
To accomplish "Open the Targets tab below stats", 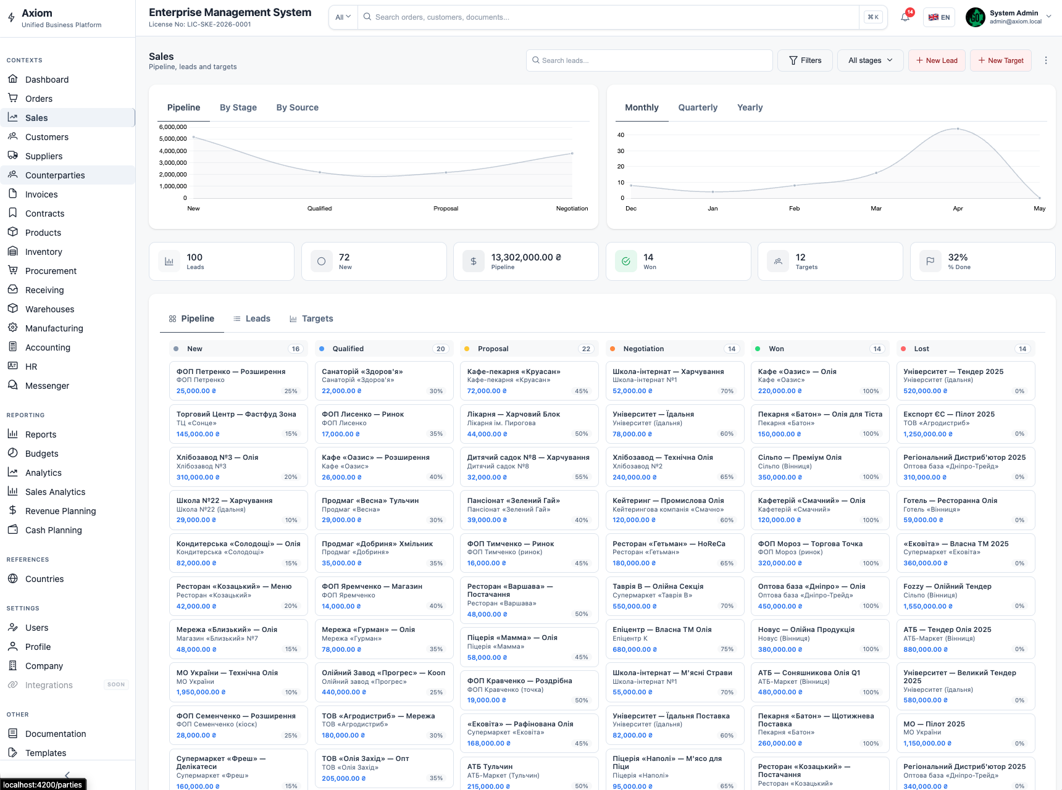I will point(311,318).
